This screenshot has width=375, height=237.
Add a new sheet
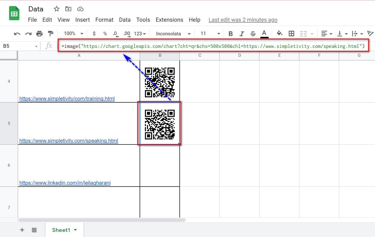[x=22, y=230]
